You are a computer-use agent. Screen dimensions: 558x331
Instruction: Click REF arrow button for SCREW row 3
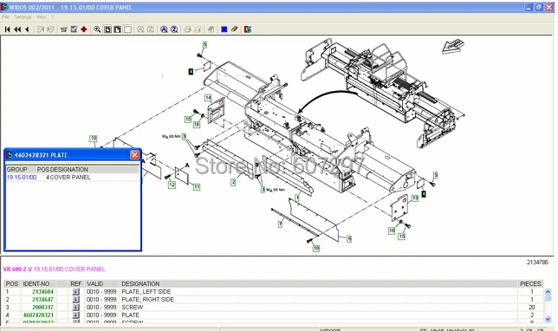pos(75,307)
